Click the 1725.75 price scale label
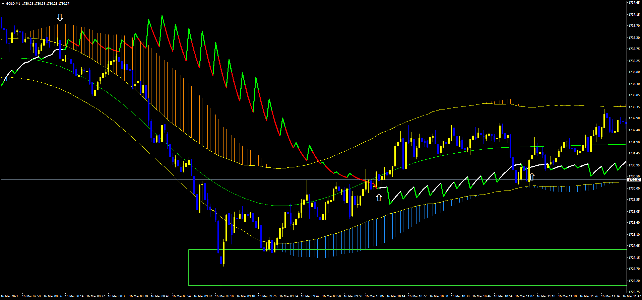Screen dimensions: 642x300 click(x=634, y=292)
